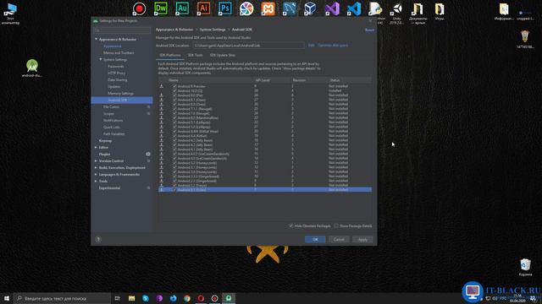Click the download icon for Android R Preview
Screen dimensions: 542x304
coord(162,86)
